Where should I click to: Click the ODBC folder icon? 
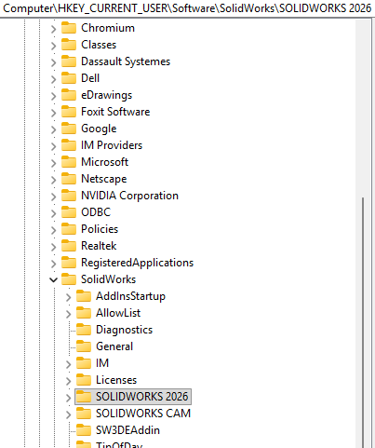click(69, 212)
